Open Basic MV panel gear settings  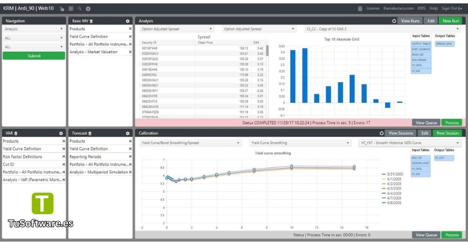coord(128,21)
